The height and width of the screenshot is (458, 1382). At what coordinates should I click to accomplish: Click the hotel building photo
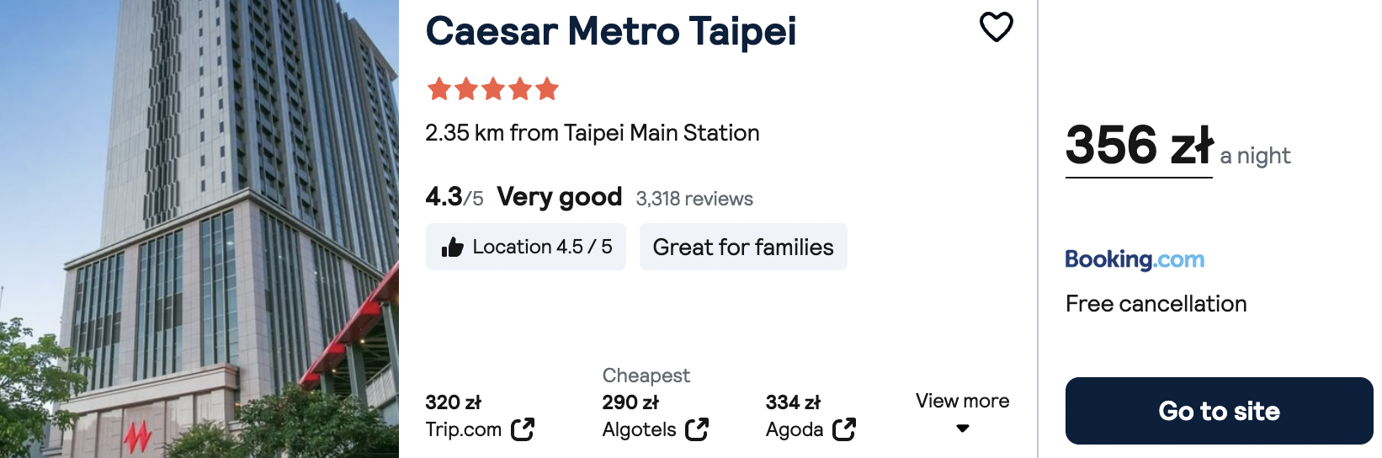click(199, 229)
